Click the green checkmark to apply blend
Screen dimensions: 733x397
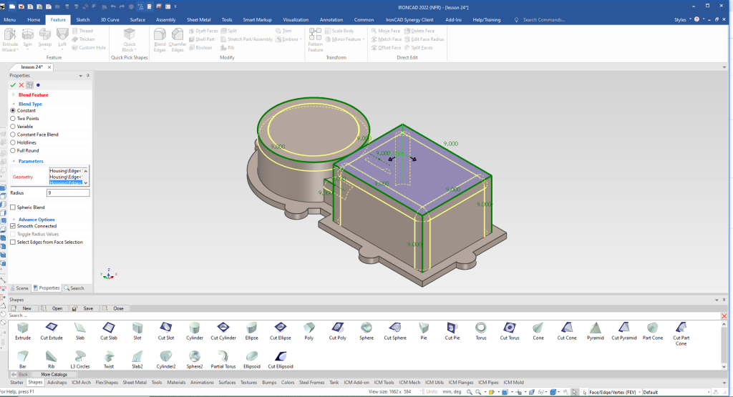[13, 85]
